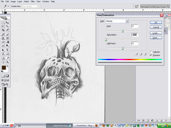Click the Adobe Photoshop taskbar button

(x=59, y=126)
